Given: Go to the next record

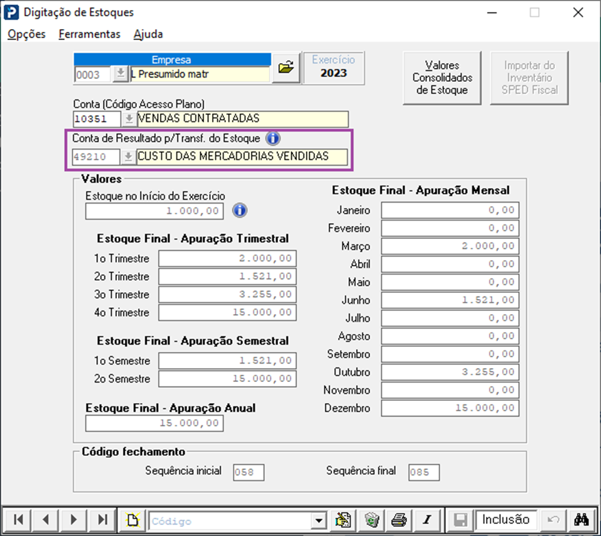Looking at the screenshot, I should click(73, 520).
